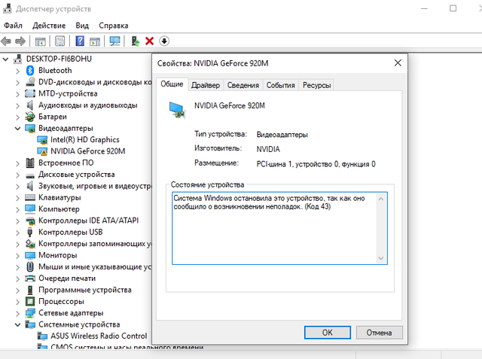The image size is (482, 359).
Task: Open the Действие menu
Action: point(49,26)
